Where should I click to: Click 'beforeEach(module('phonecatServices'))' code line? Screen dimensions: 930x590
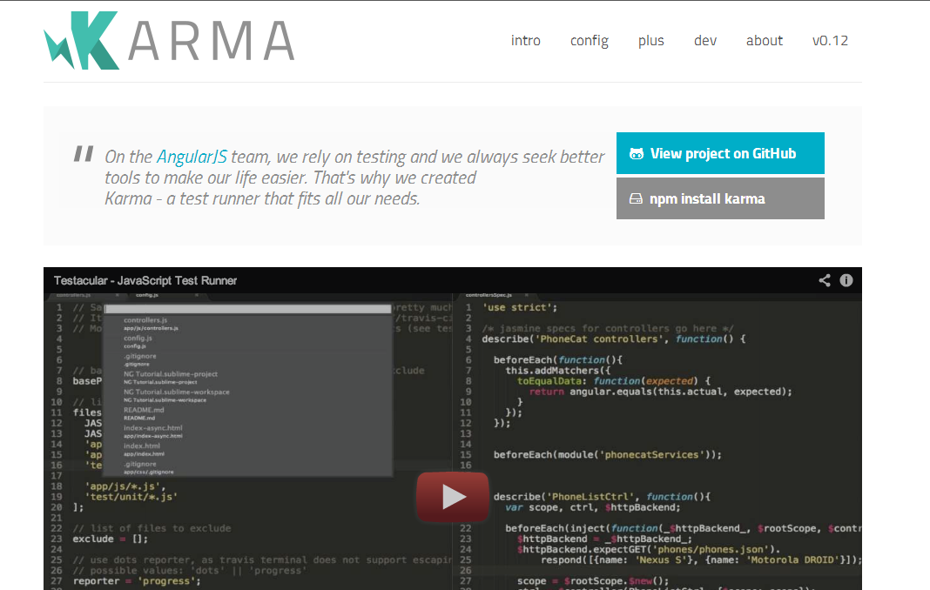click(x=607, y=454)
